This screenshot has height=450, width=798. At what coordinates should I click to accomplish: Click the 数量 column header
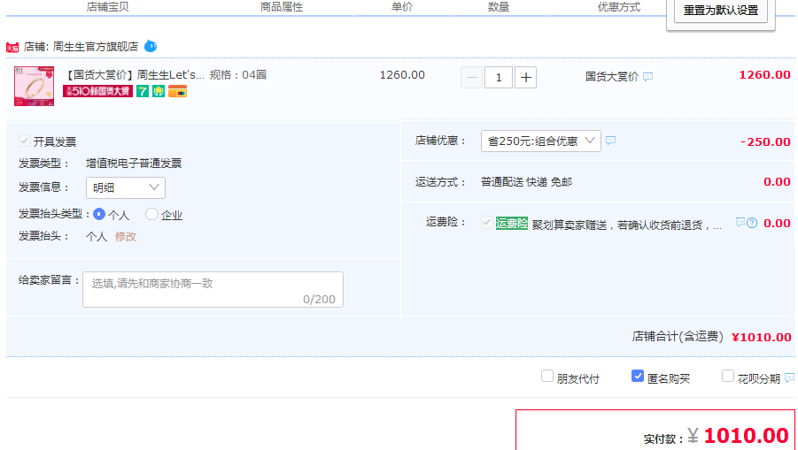[x=499, y=7]
